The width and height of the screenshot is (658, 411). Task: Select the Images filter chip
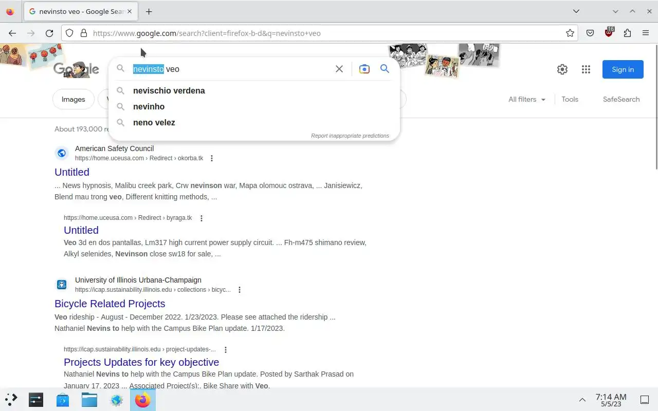[73, 99]
